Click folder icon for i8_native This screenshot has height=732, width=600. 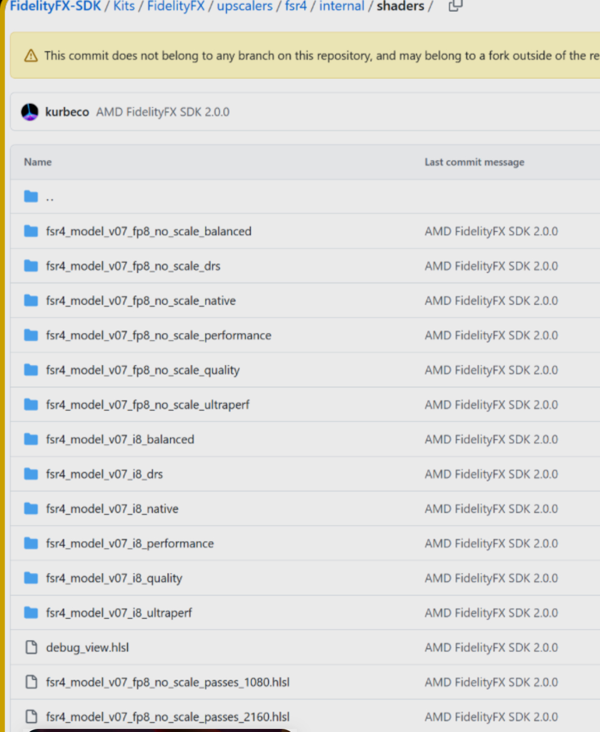tap(31, 509)
